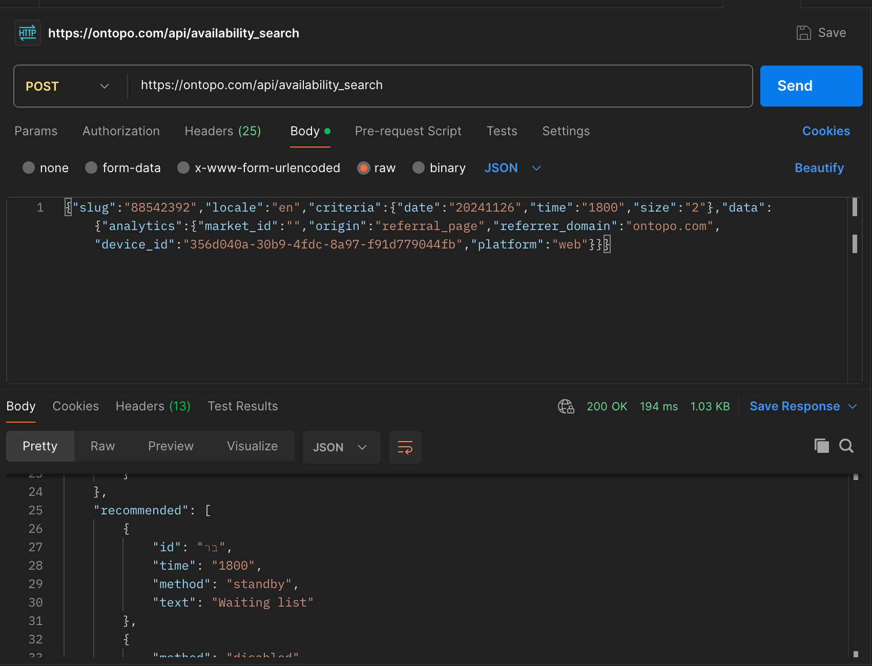Click the "20241126" date value
The image size is (872, 666).
(485, 208)
